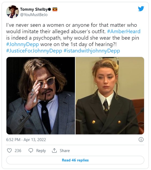Click Read 46 replies button
Image resolution: width=151 pixels, height=170 pixels.
click(75, 160)
